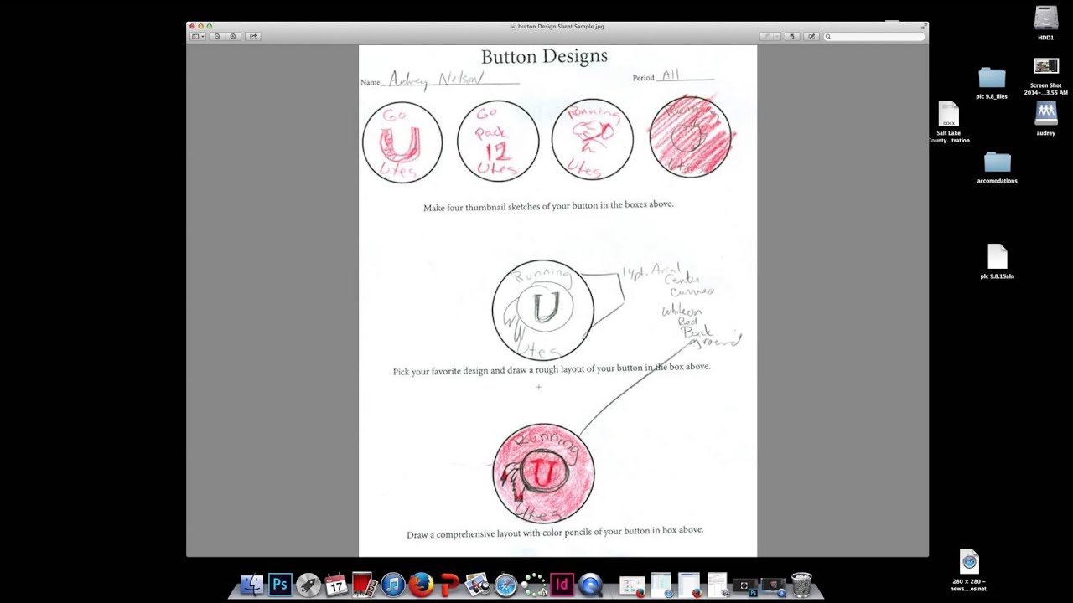This screenshot has width=1073, height=603.
Task: Select the Salt Lake County docx file
Action: click(949, 122)
